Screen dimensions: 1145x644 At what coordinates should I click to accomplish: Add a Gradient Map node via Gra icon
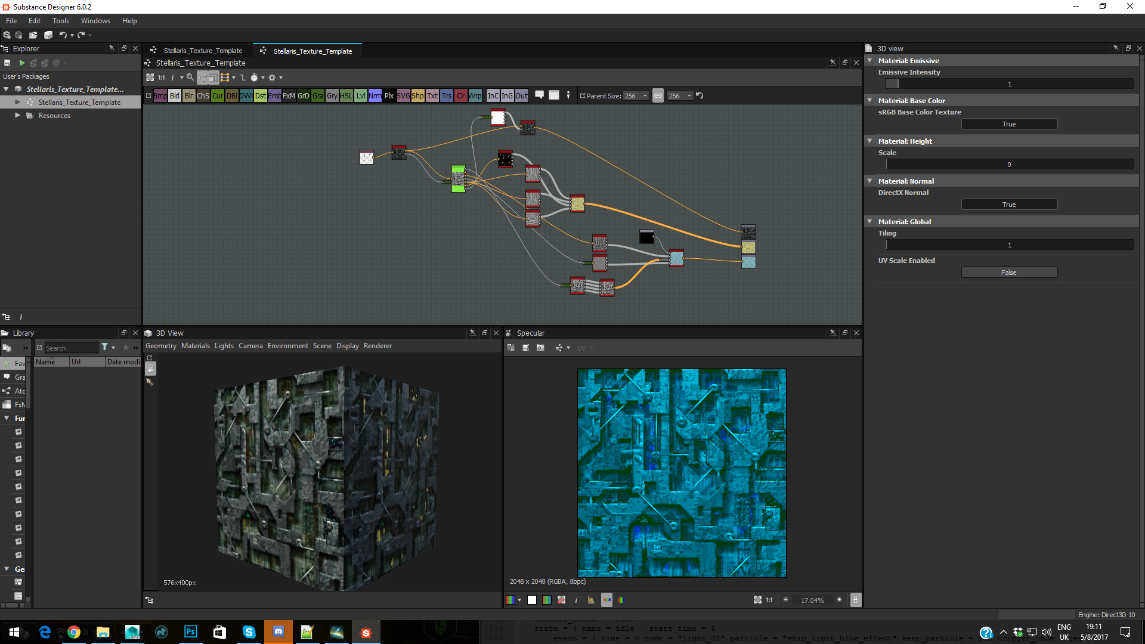coord(317,95)
